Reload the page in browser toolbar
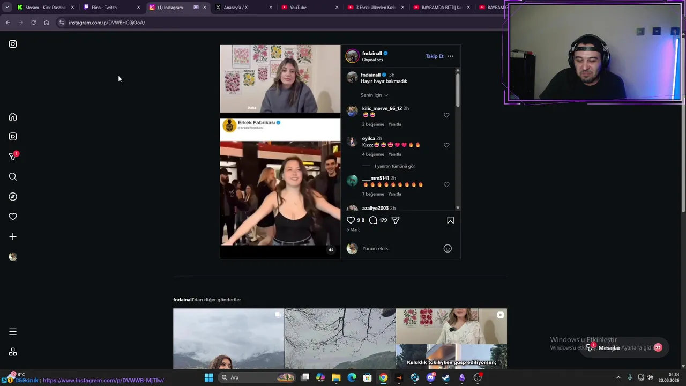The image size is (686, 386). click(33, 23)
